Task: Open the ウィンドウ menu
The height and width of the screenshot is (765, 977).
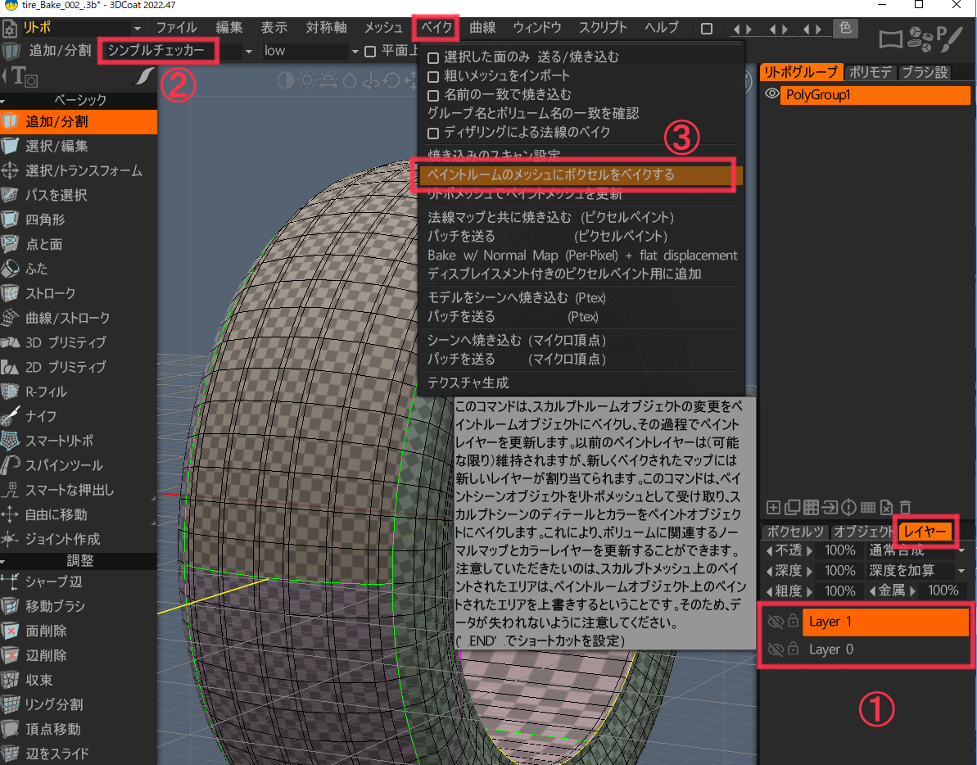Action: tap(537, 27)
